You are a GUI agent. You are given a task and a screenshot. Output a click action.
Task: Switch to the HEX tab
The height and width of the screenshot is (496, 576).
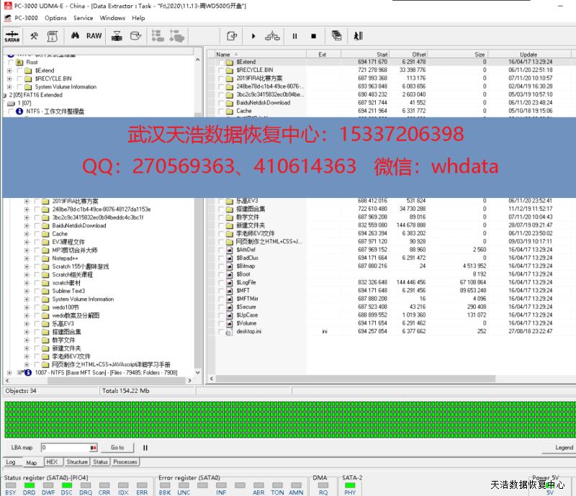click(52, 462)
